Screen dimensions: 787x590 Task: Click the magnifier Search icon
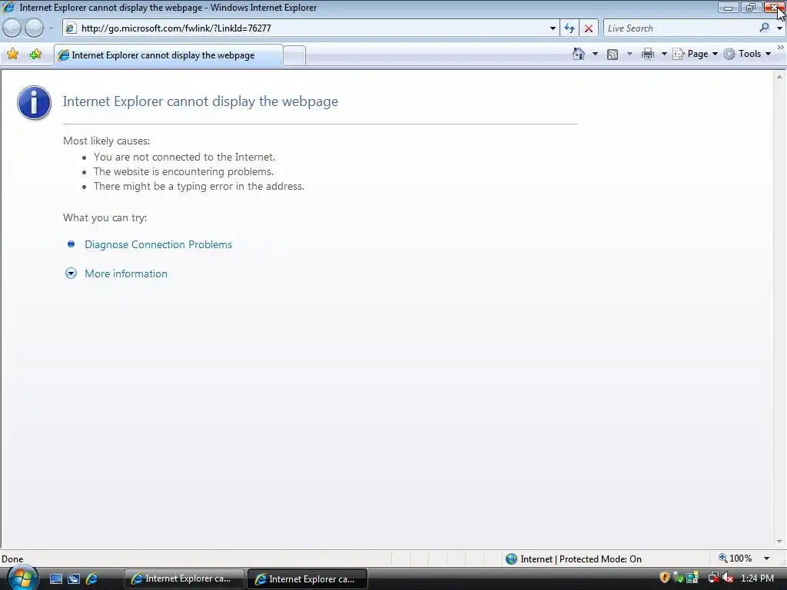click(765, 28)
